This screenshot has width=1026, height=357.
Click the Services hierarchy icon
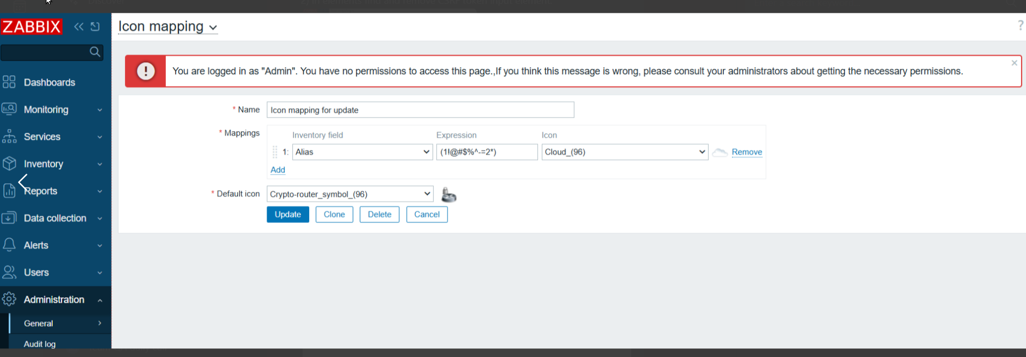(9, 137)
